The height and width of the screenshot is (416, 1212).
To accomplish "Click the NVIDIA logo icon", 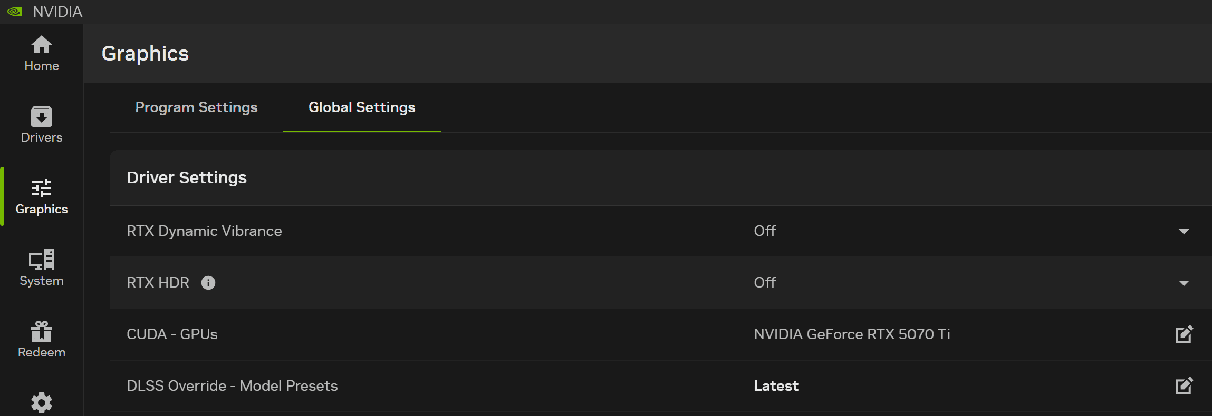I will 14,12.
